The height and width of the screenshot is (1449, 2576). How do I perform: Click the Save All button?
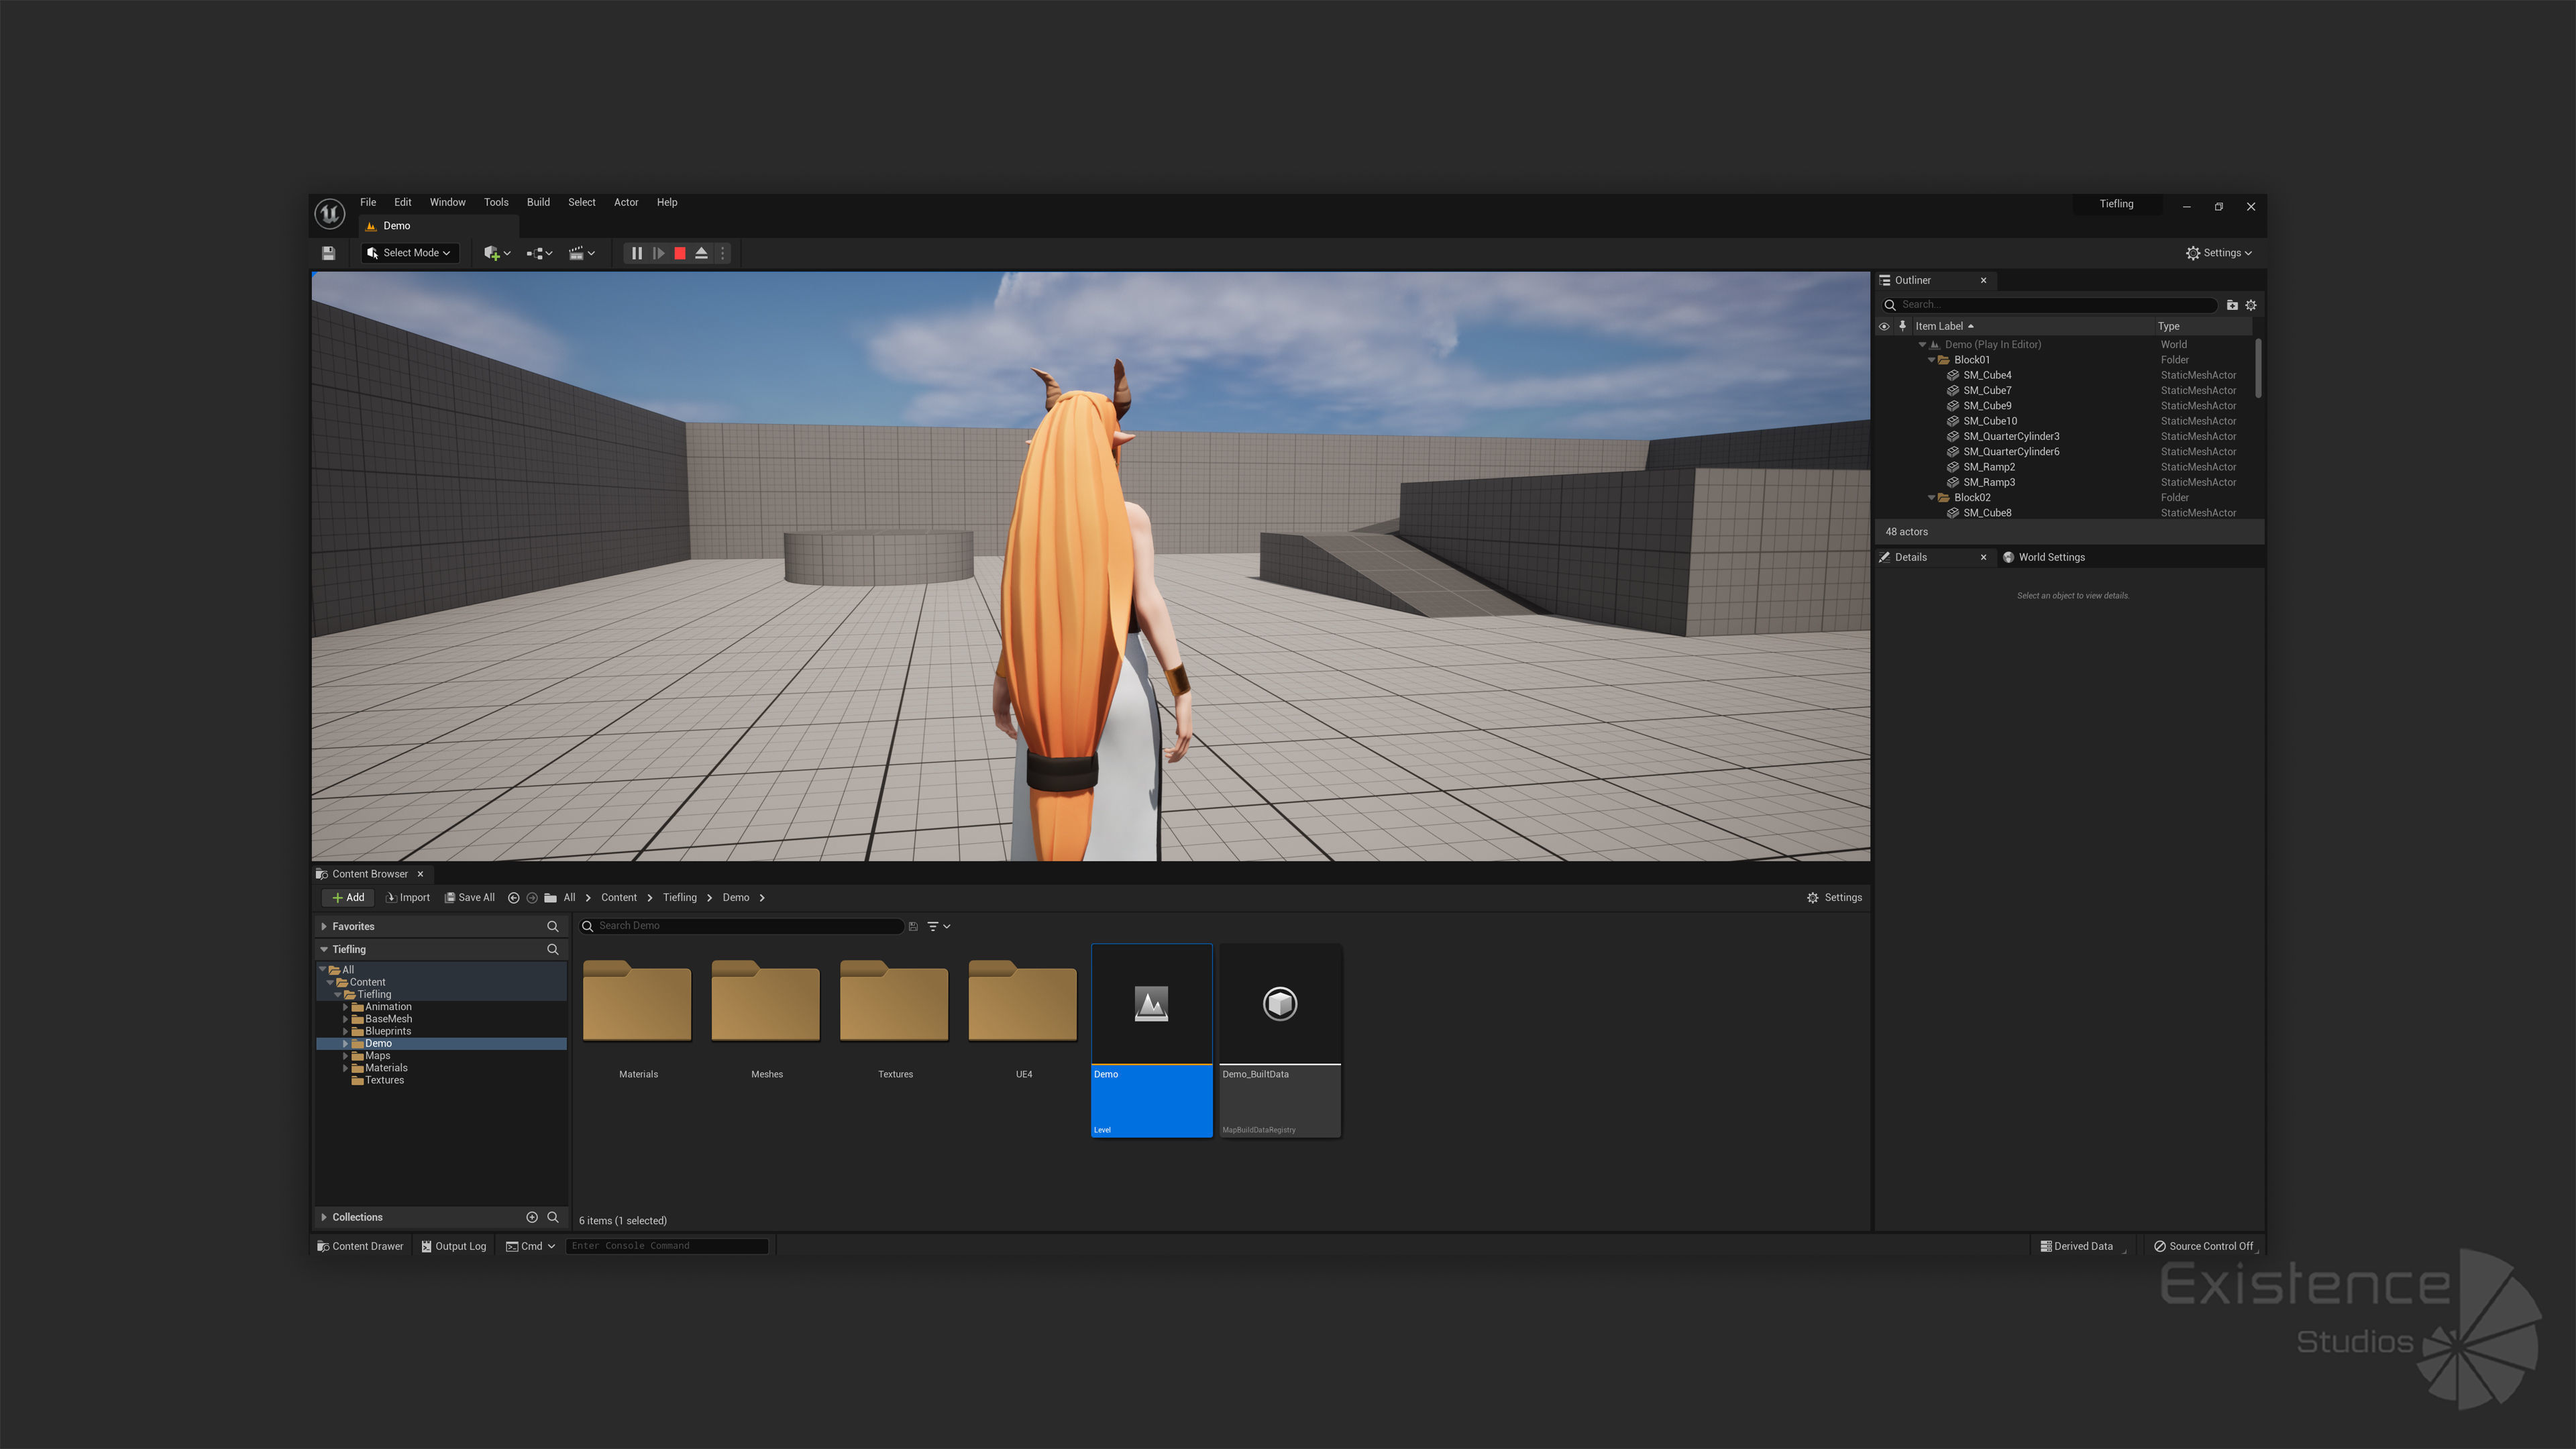470,897
